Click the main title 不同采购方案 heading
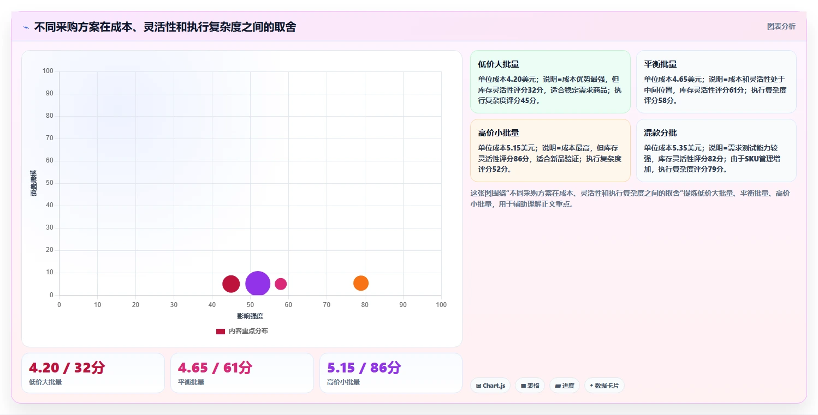 [x=165, y=27]
